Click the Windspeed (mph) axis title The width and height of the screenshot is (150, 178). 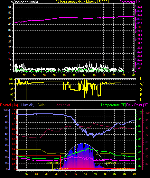[x=24, y=2]
